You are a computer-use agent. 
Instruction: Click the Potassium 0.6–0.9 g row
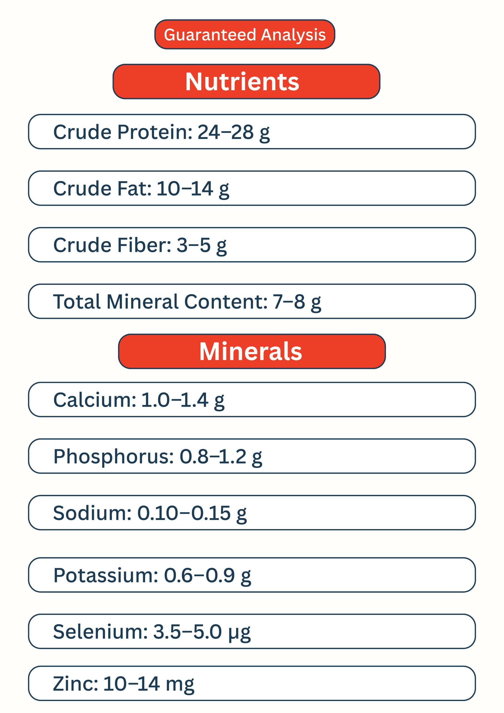click(252, 575)
